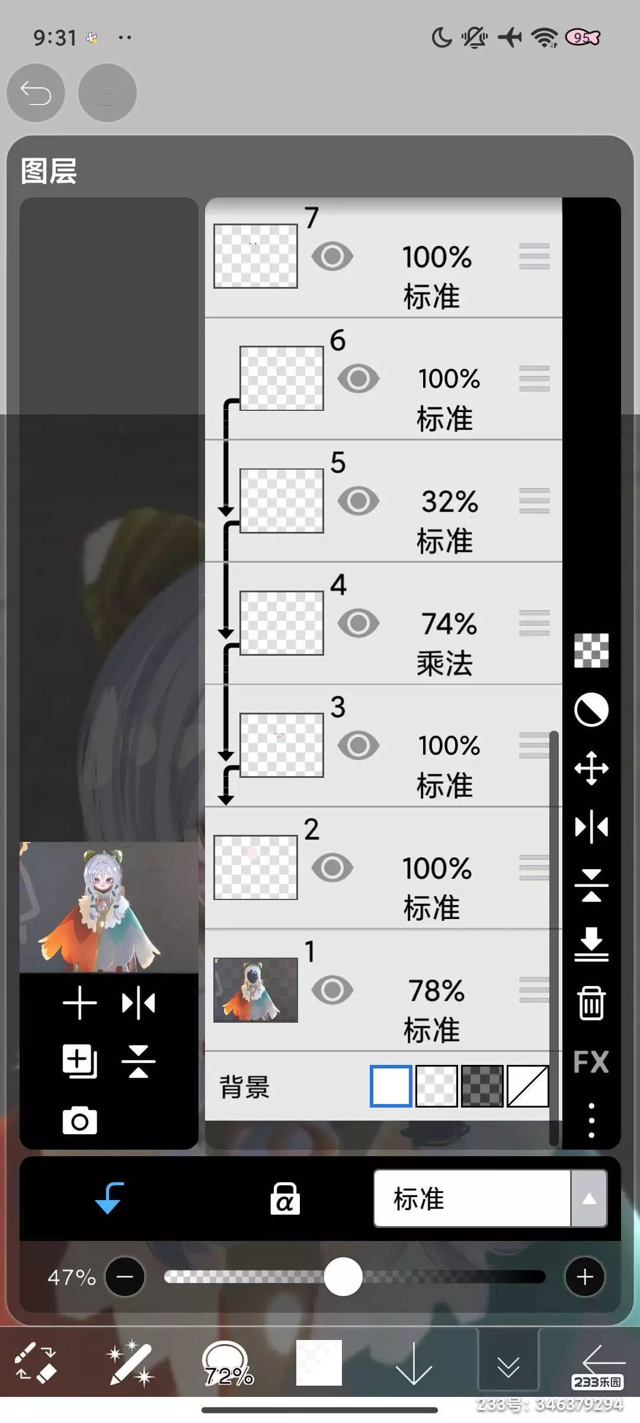Select the move transform tool icon
640x1423 pixels.
pos(591,768)
